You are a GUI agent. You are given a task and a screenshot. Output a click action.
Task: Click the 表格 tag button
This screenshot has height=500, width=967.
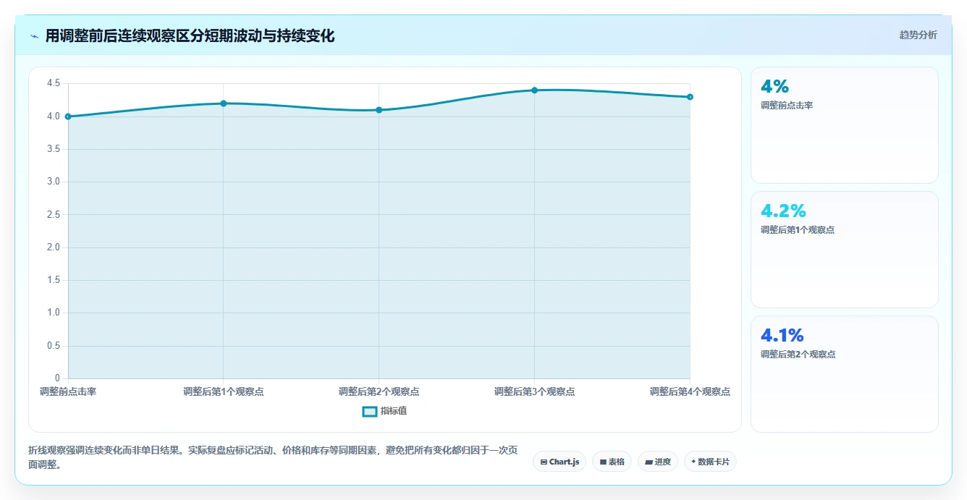(612, 462)
